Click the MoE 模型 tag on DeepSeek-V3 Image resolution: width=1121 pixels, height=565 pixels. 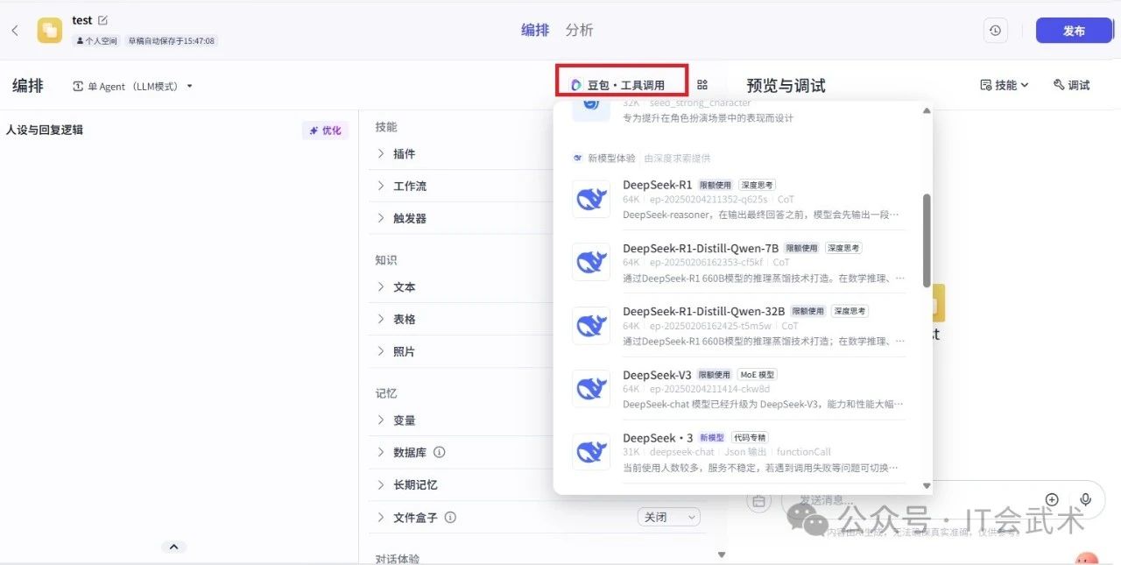tap(758, 375)
